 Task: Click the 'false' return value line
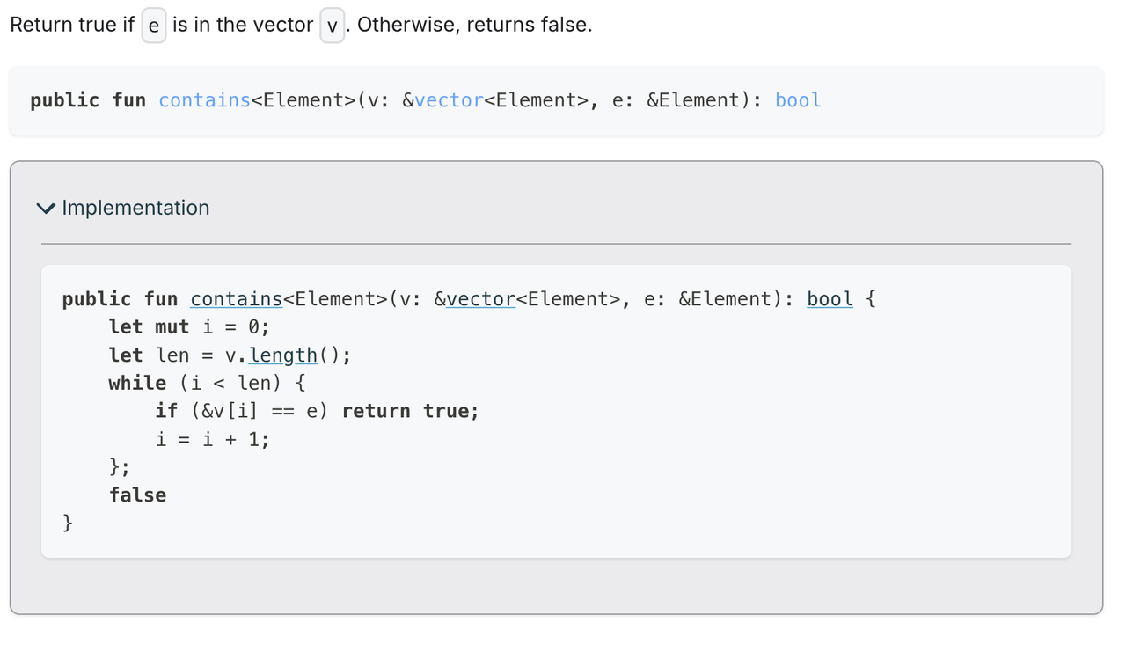[137, 495]
